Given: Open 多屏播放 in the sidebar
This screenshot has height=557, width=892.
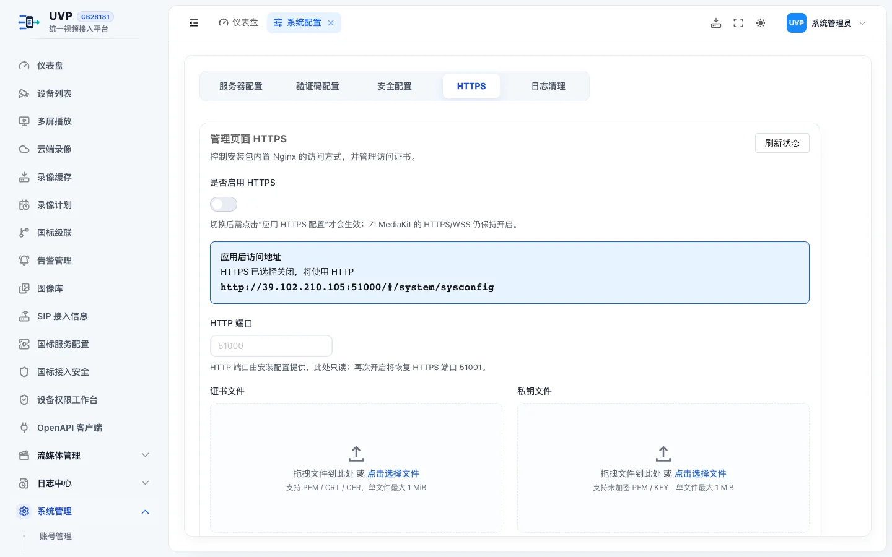Looking at the screenshot, I should [x=84, y=121].
